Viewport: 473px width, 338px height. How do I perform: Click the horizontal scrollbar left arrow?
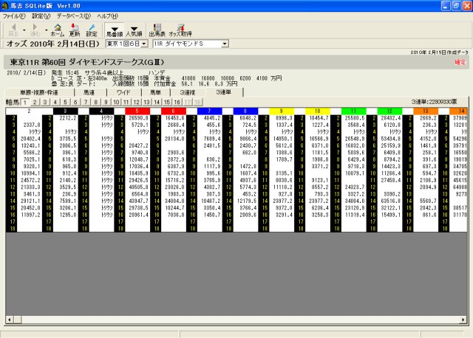point(10,320)
